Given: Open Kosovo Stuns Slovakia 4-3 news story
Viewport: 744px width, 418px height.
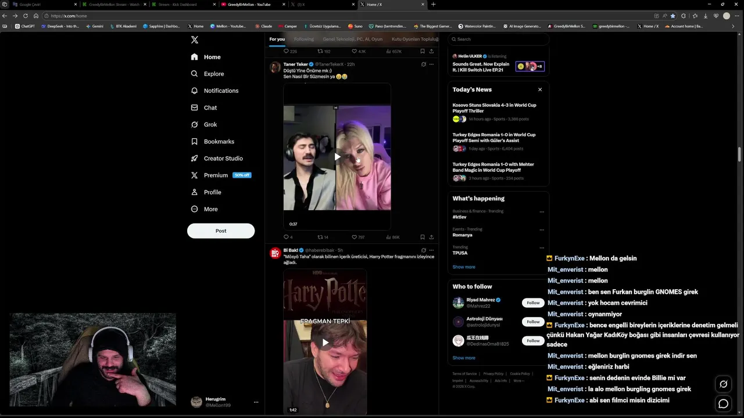Looking at the screenshot, I should click(498, 111).
